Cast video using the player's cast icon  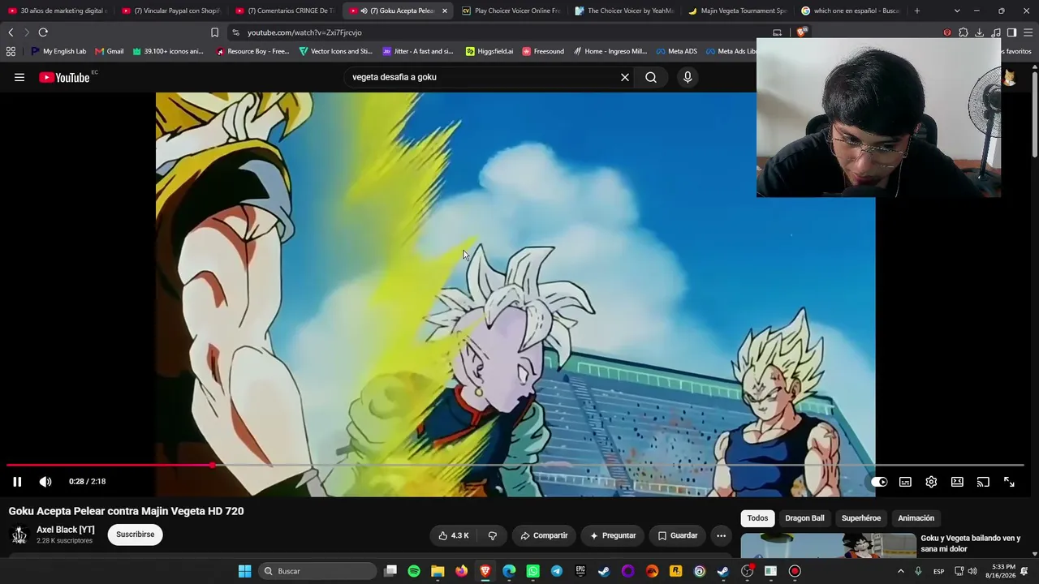(983, 482)
